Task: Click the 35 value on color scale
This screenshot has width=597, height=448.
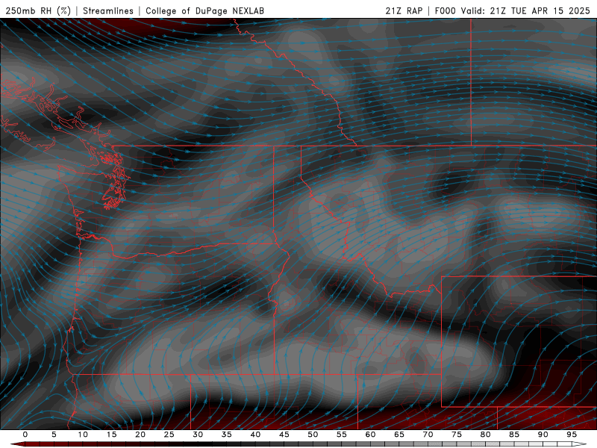Action: click(227, 435)
